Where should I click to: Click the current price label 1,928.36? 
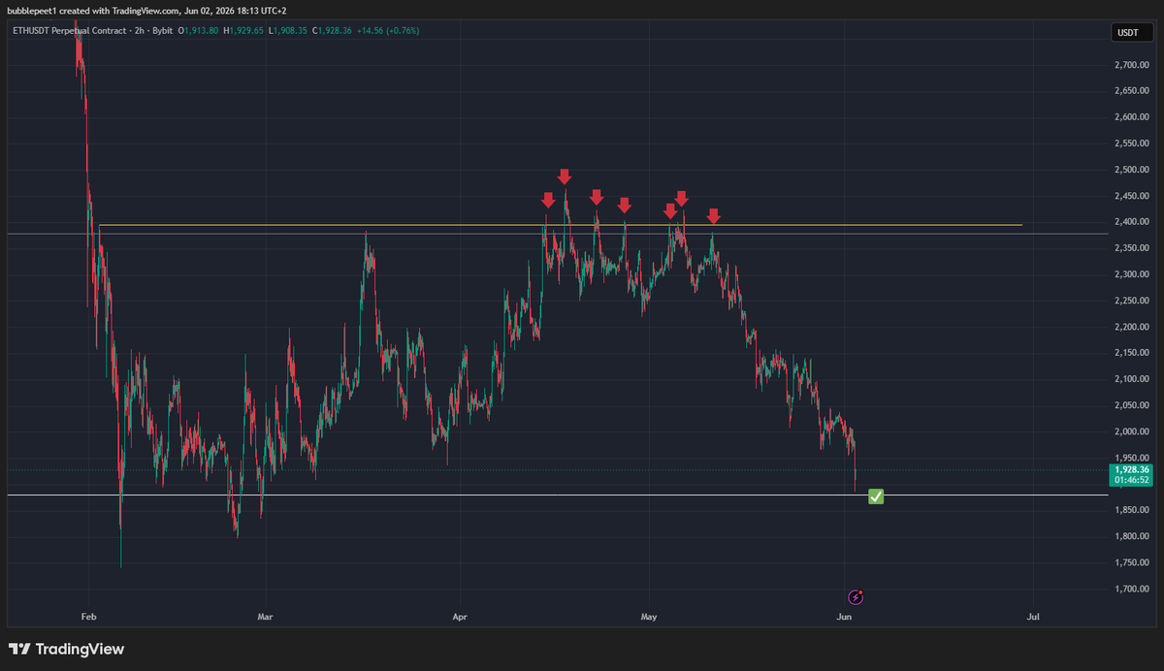pos(1132,469)
